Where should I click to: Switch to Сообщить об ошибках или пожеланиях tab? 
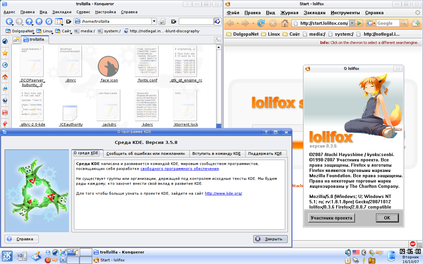coord(146,153)
